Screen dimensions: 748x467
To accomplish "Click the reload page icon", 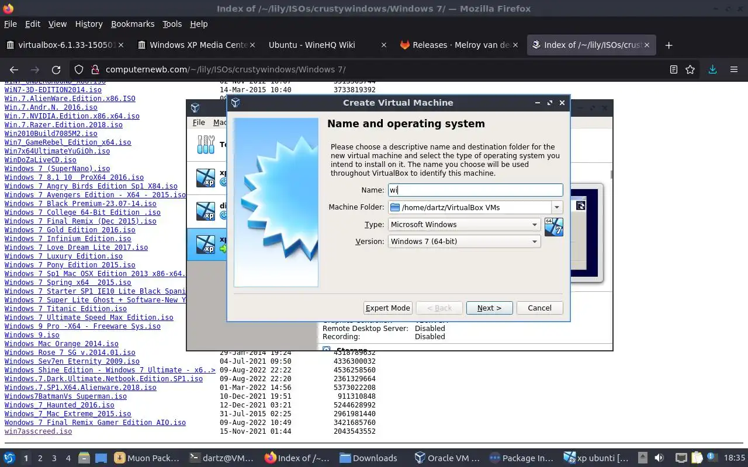I will (56, 69).
